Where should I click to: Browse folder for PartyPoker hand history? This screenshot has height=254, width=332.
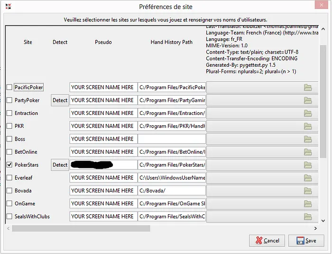[x=262, y=100]
